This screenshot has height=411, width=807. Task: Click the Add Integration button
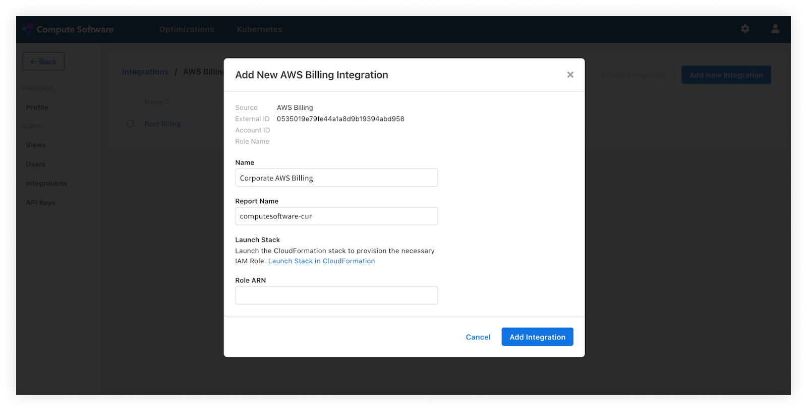click(x=537, y=337)
